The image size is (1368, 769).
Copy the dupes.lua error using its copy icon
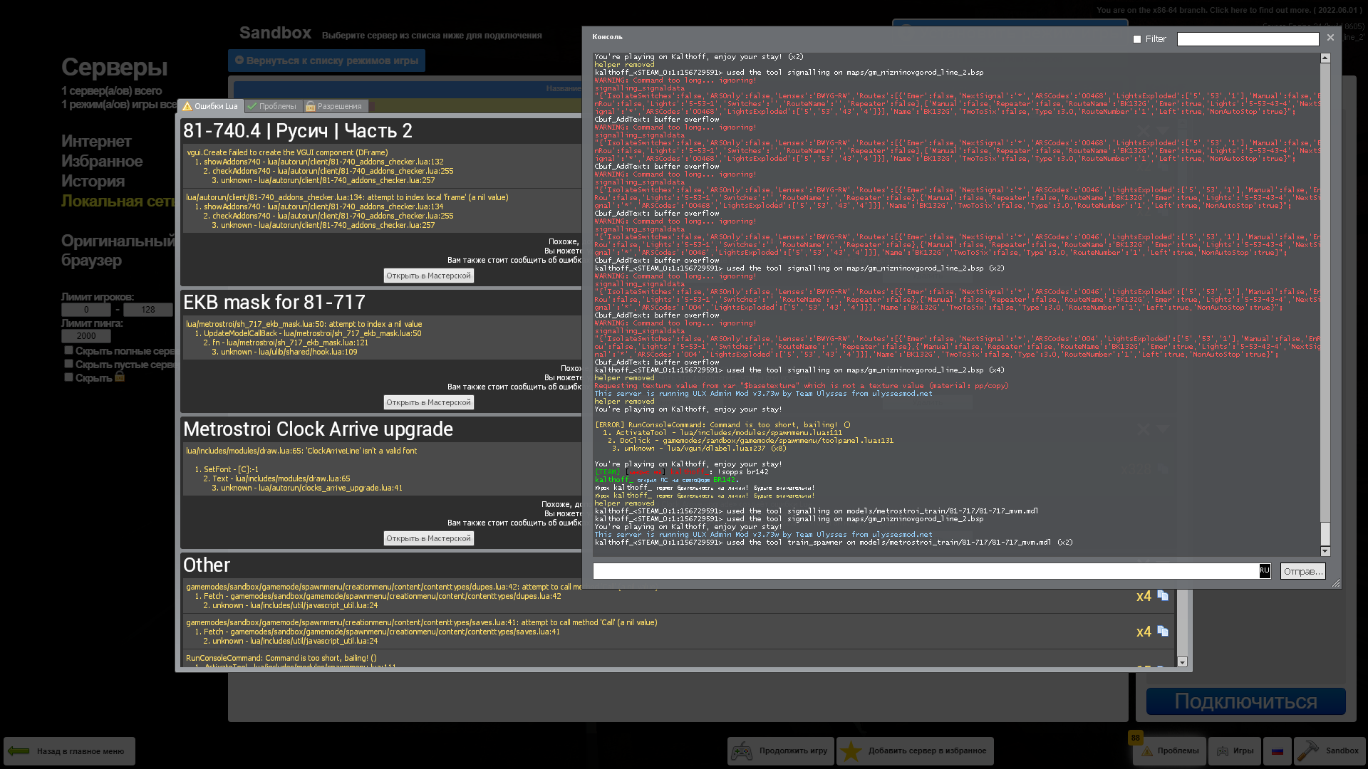pyautogui.click(x=1161, y=596)
